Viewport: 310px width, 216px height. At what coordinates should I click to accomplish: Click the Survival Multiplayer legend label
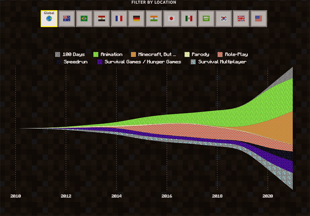point(222,62)
